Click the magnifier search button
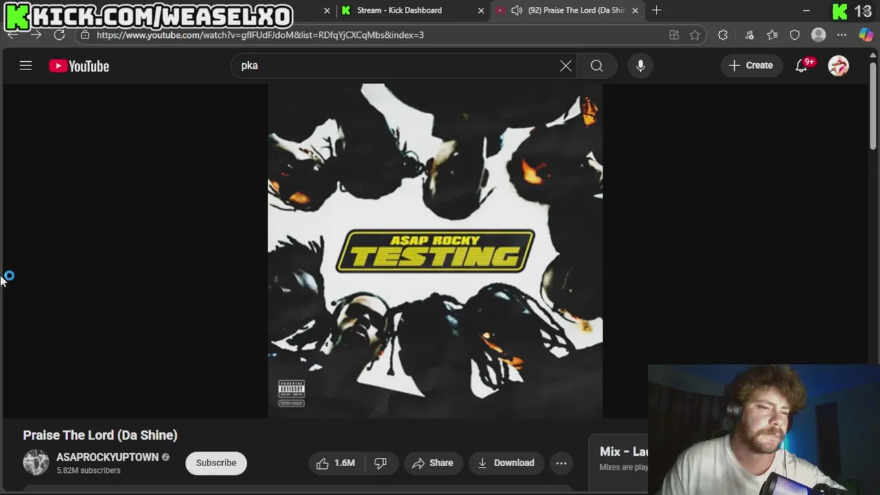Viewport: 880px width, 495px height. click(597, 66)
